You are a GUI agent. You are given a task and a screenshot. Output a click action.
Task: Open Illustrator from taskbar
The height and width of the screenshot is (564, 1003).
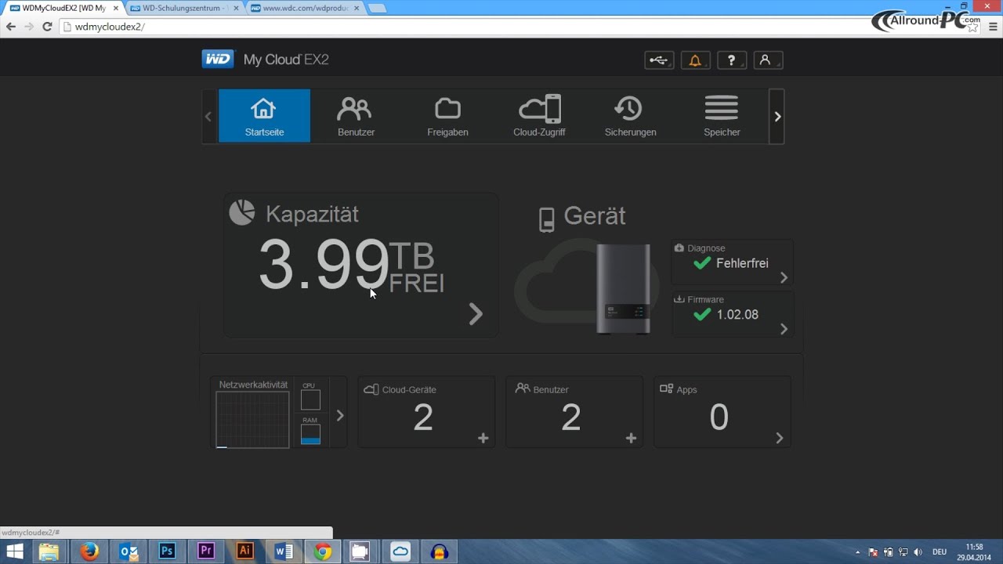244,551
